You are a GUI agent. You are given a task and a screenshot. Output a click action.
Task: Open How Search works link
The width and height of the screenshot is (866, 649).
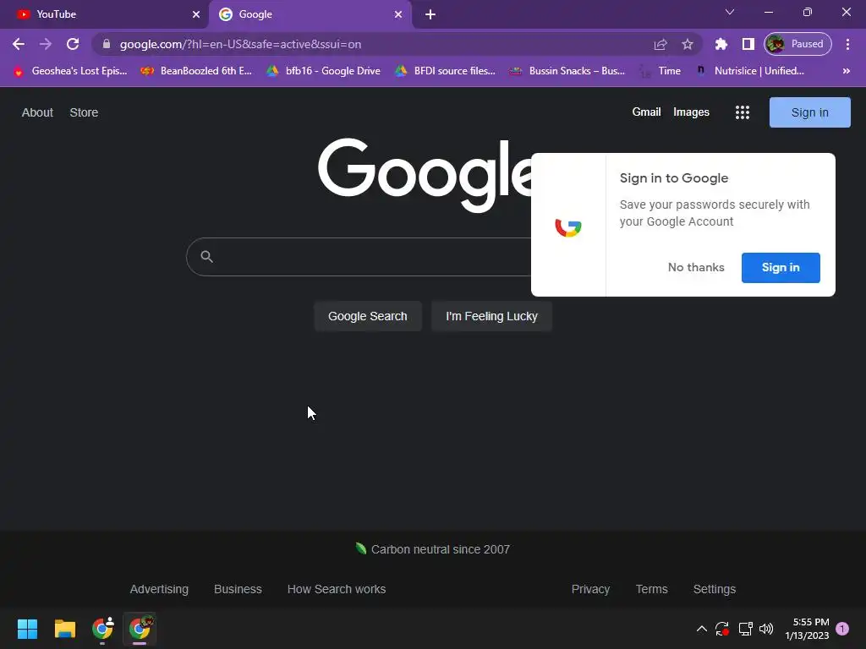[337, 589]
